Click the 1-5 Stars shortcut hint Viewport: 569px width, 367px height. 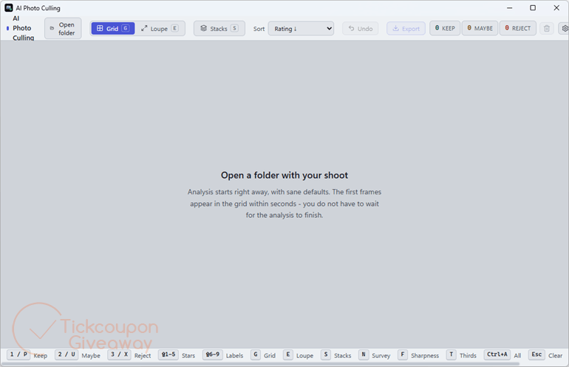click(x=177, y=355)
